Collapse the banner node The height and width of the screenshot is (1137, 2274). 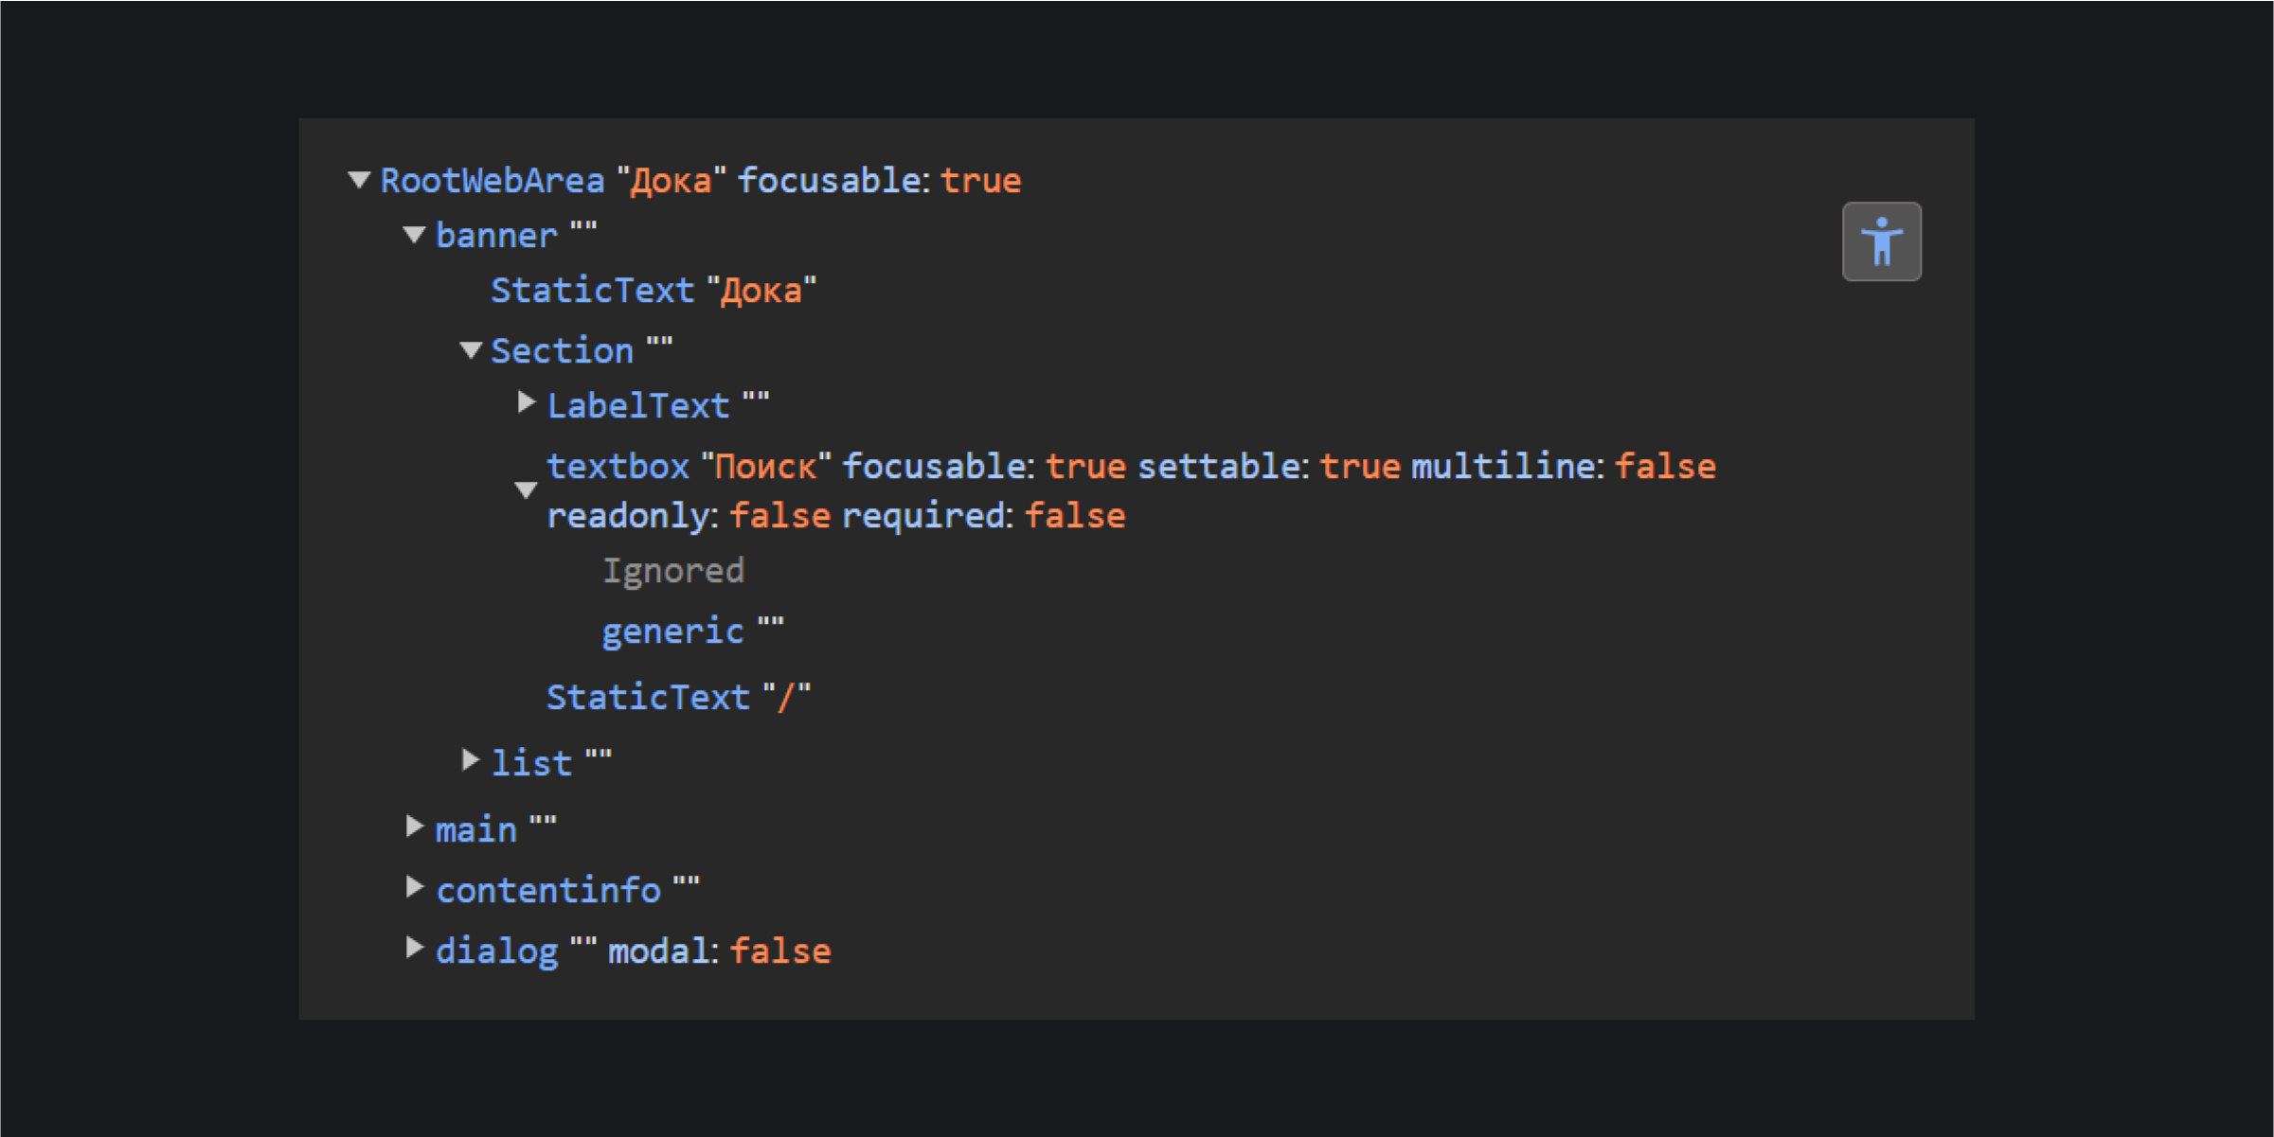point(414,235)
